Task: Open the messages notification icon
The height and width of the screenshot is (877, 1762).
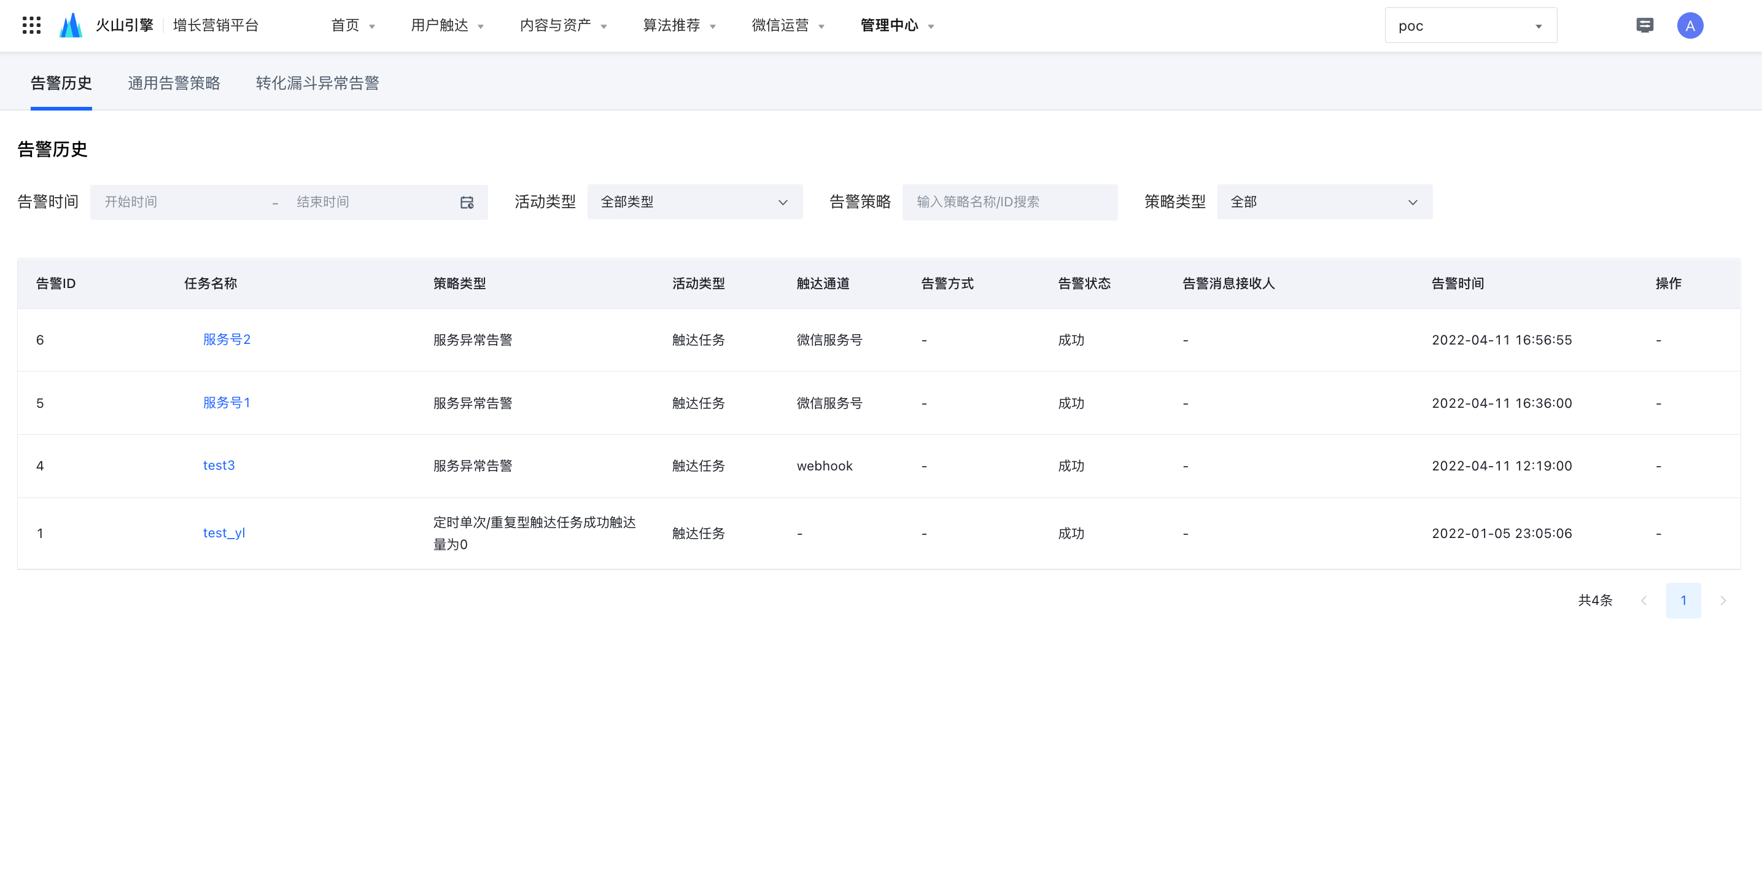Action: [1644, 25]
